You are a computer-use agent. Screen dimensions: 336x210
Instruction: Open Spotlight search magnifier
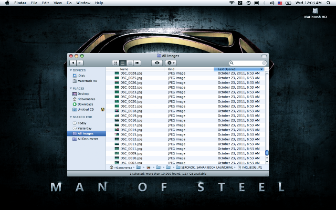tap(328, 3)
